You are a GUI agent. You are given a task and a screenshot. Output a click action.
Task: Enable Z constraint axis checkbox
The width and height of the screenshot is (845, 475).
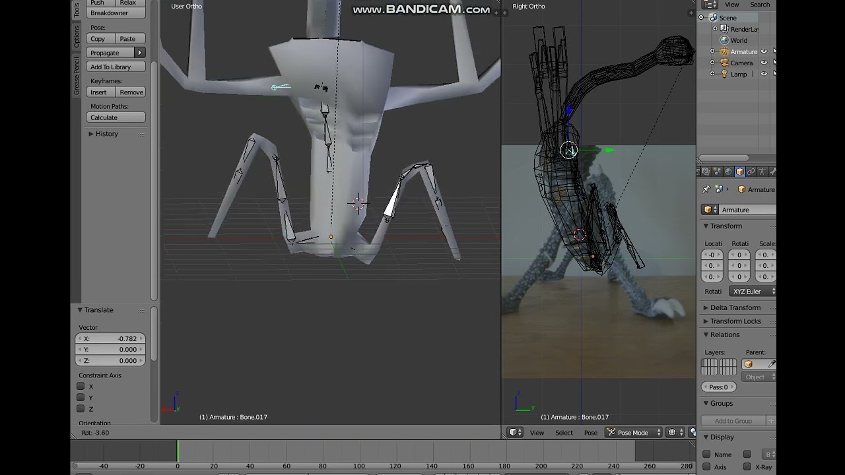point(81,408)
